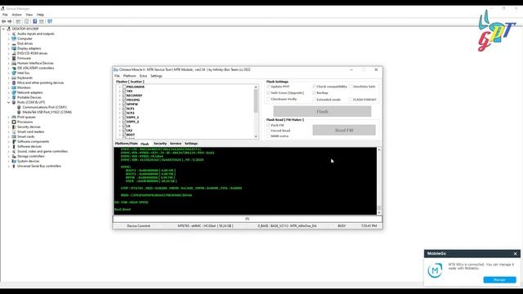
Task: Uncheck the RECOVERY partition checkbox
Action: [124, 96]
